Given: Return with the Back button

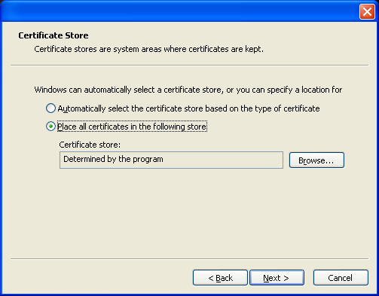Looking at the screenshot, I should [x=220, y=278].
